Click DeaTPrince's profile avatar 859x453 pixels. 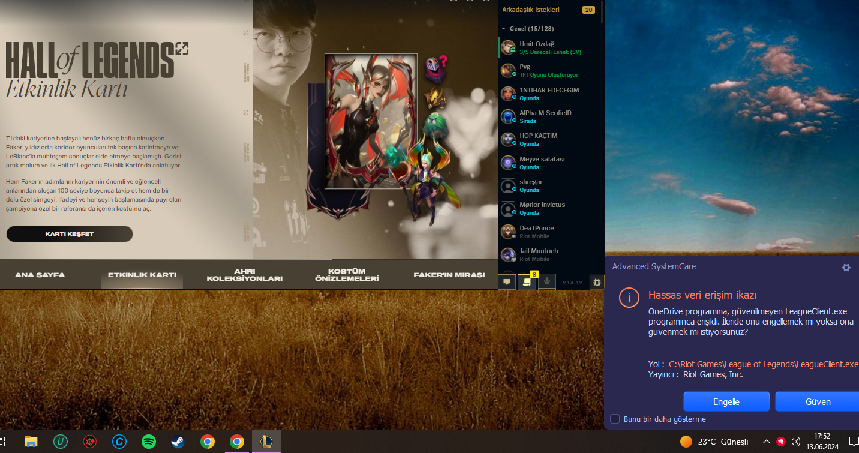[x=508, y=232]
